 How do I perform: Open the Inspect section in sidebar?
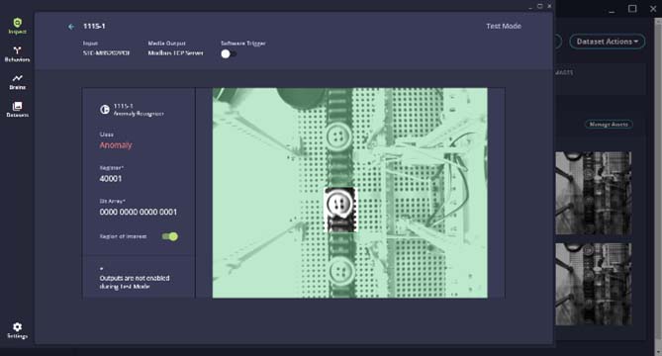tap(17, 26)
